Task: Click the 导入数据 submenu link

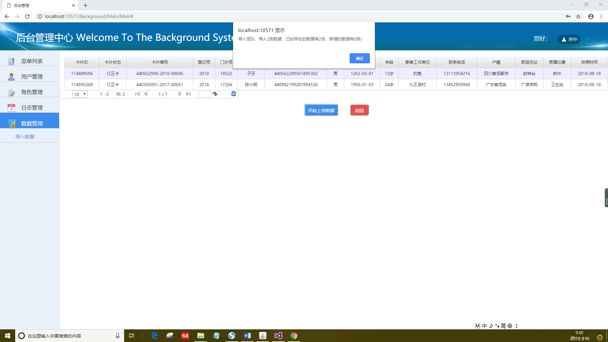Action: click(x=25, y=137)
